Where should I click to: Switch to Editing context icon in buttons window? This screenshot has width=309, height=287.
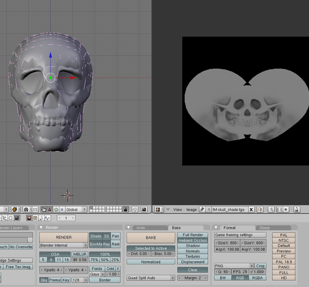pos(11,218)
